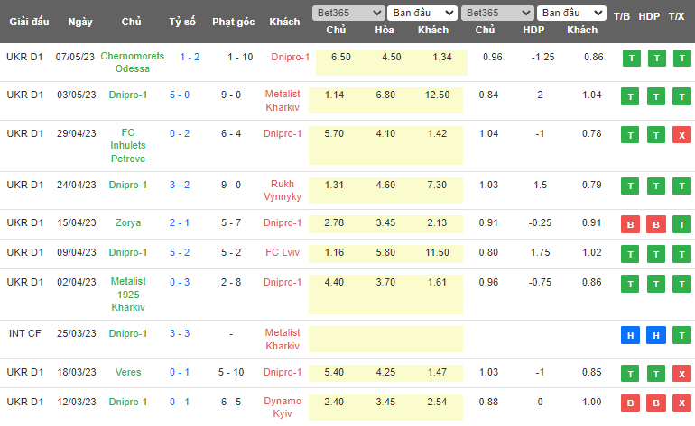Click the Phạt góc column header

[x=235, y=22]
